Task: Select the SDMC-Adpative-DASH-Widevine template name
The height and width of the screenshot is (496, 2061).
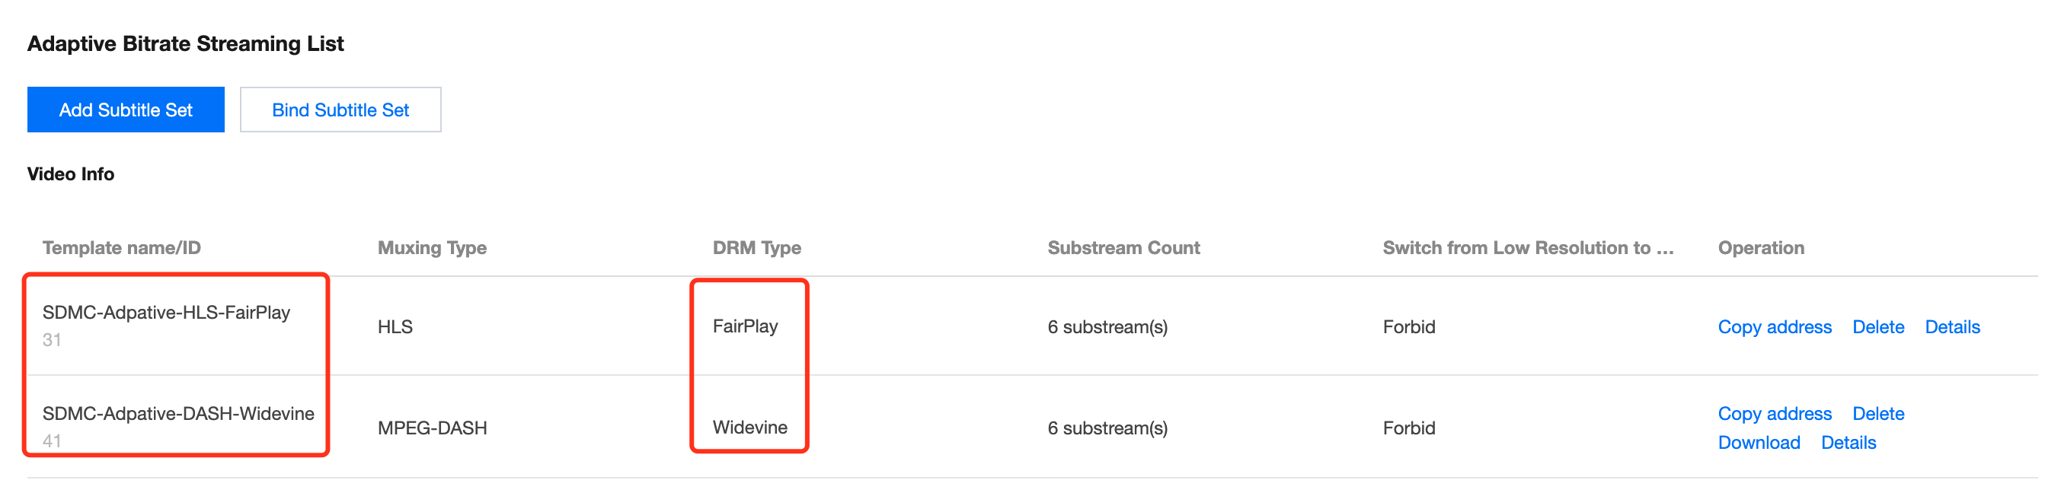Action: pyautogui.click(x=177, y=414)
